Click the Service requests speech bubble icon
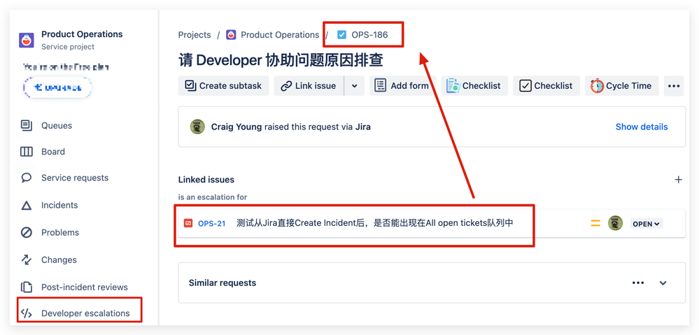The image size is (699, 335). (x=27, y=178)
